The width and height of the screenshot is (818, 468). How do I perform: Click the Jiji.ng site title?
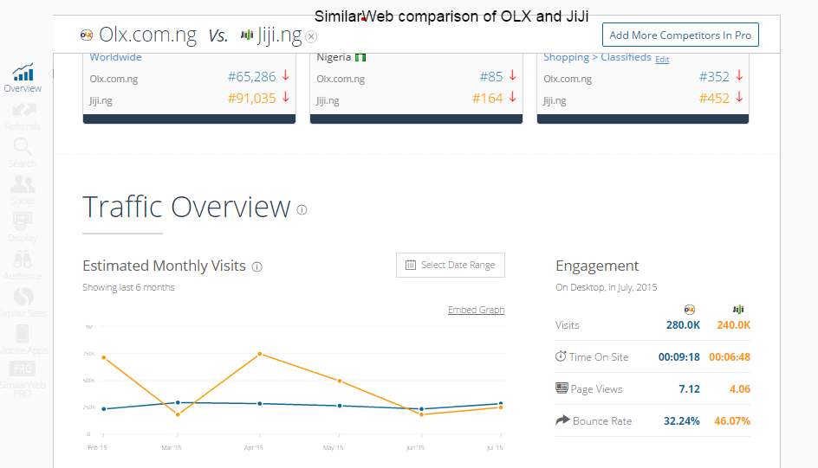(x=280, y=35)
